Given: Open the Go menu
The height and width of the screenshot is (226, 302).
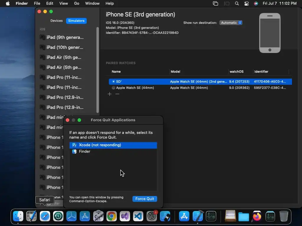Looking at the screenshot, I should coord(77,4).
